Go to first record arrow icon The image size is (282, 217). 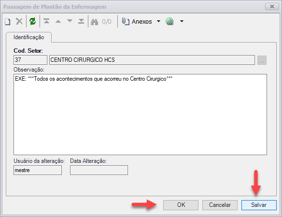coord(46,21)
